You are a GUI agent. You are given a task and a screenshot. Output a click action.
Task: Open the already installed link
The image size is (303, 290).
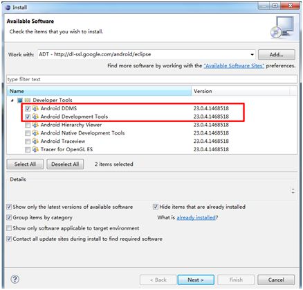[196, 218]
